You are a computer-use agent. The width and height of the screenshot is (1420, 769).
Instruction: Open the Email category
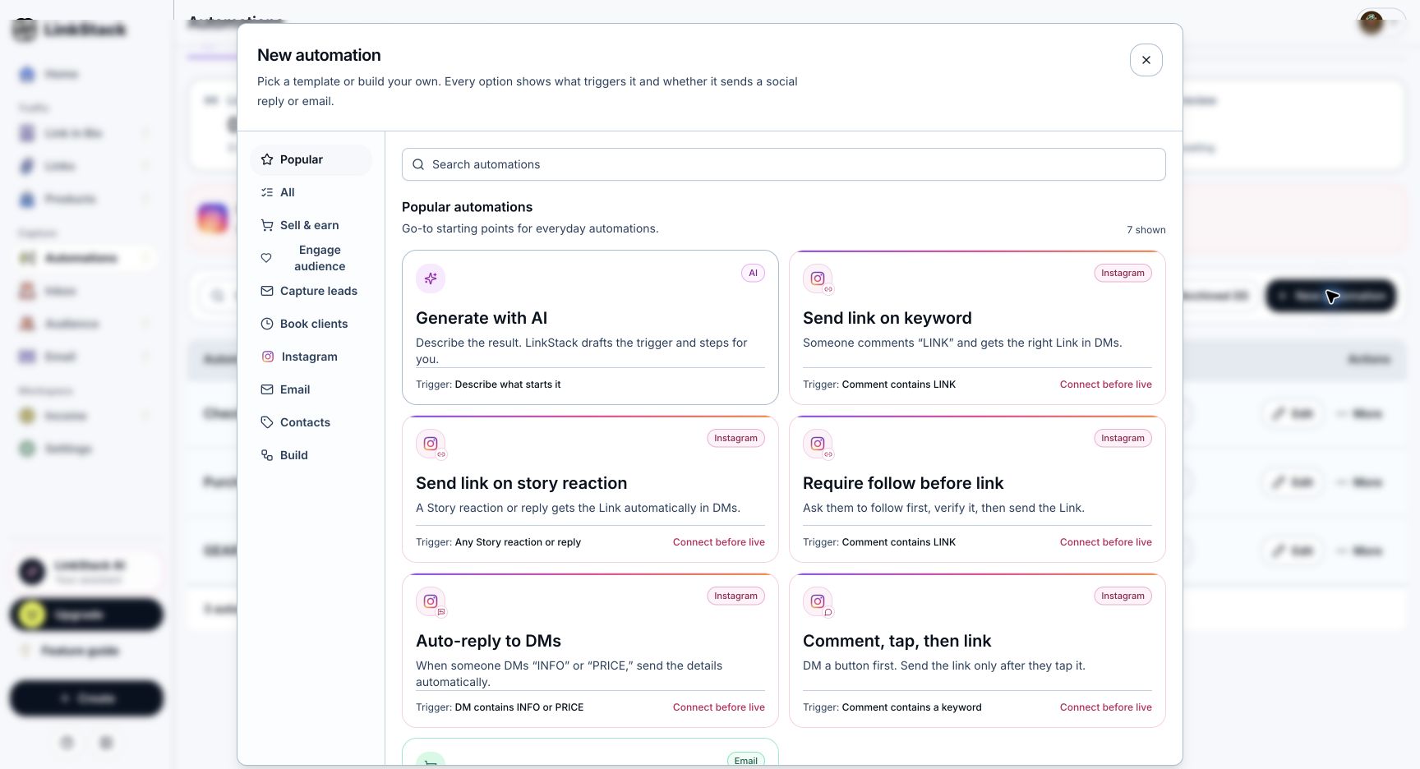[x=311, y=389]
